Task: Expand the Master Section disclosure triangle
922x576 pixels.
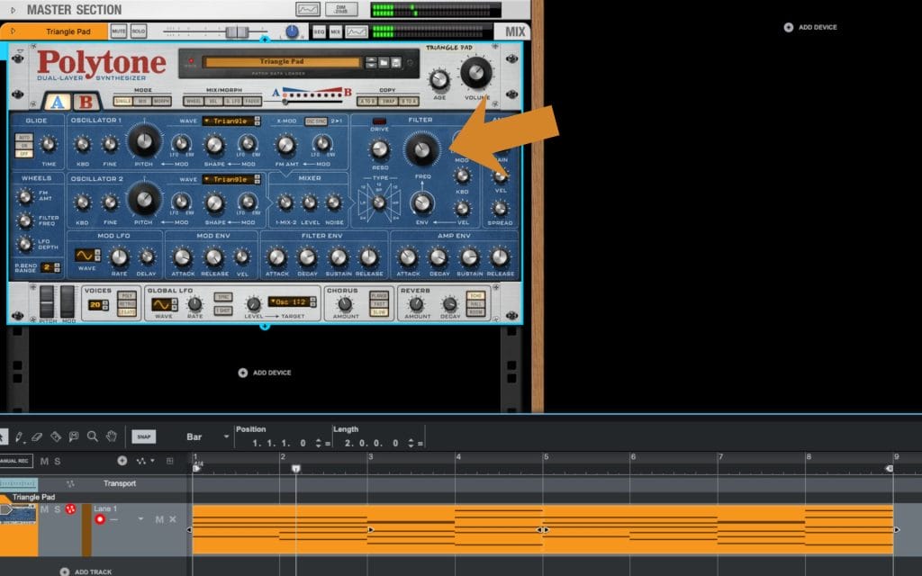Action: tap(13, 9)
